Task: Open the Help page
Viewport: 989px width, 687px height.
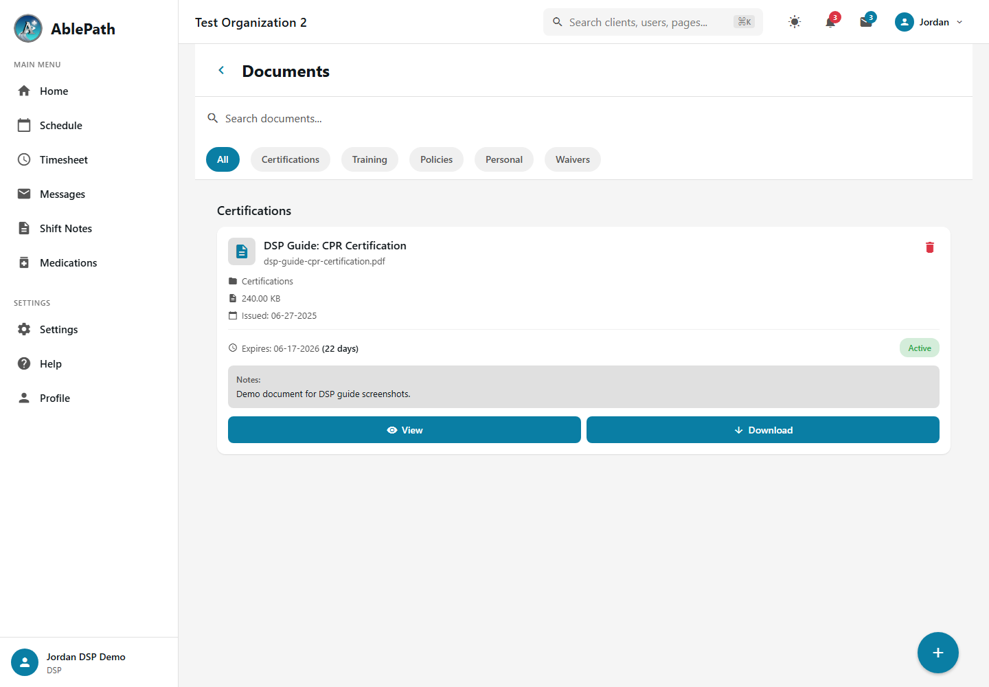Action: (89, 364)
